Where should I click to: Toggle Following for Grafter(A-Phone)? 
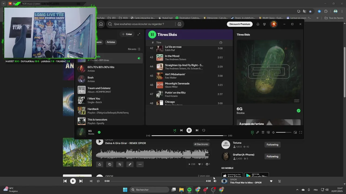(272, 157)
